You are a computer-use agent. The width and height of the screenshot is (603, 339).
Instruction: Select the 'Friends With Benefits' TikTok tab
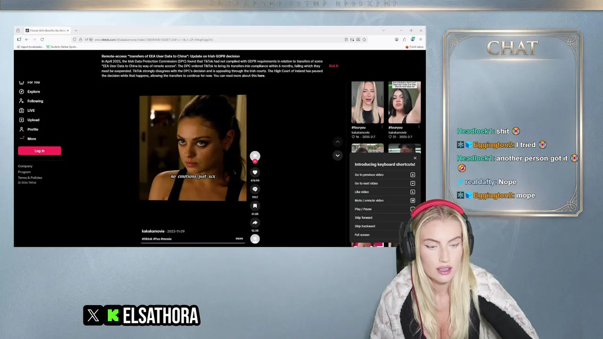47,31
